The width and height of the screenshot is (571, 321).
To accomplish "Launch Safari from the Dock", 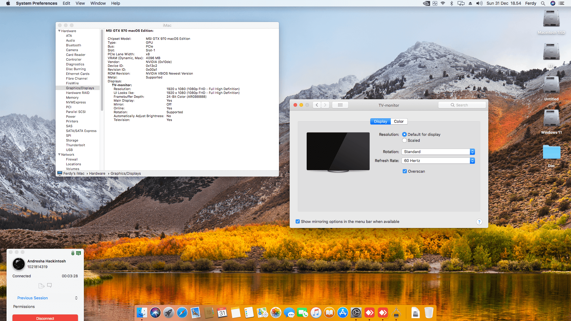I will [x=182, y=312].
